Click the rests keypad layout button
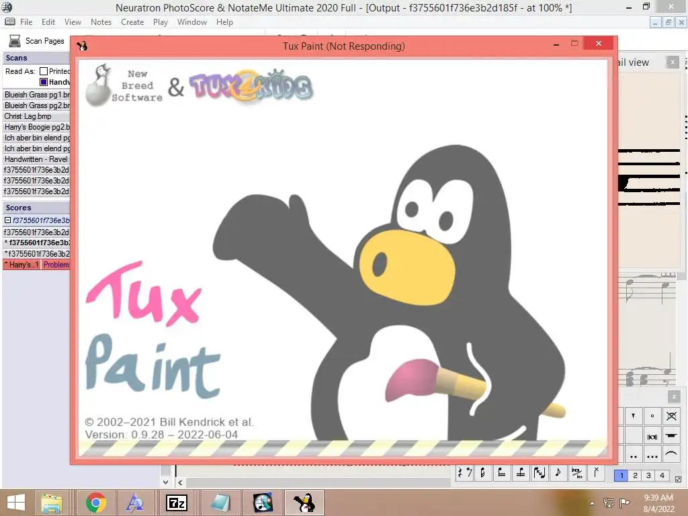The height and width of the screenshot is (516, 688). pyautogui.click(x=464, y=472)
